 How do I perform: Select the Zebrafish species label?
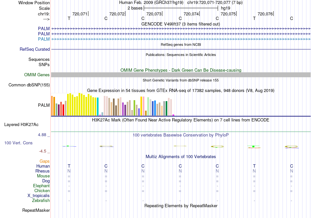(x=41, y=201)
